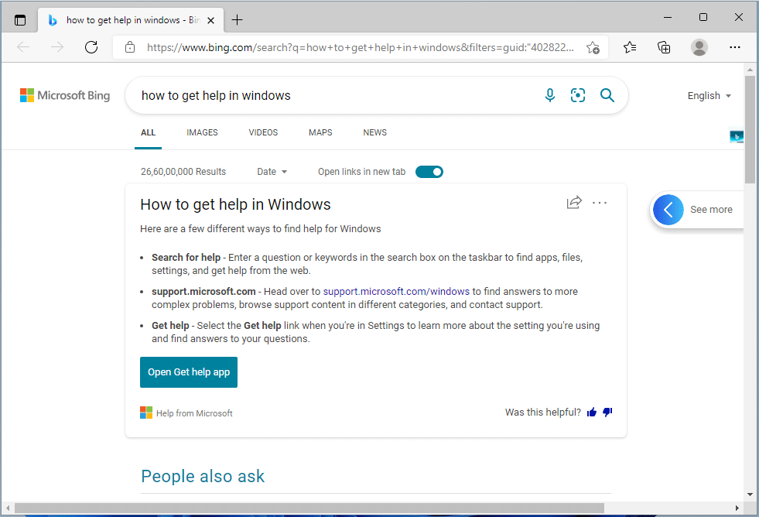Mark the answer helpful with thumbs up
This screenshot has height=517, width=759.
point(591,412)
